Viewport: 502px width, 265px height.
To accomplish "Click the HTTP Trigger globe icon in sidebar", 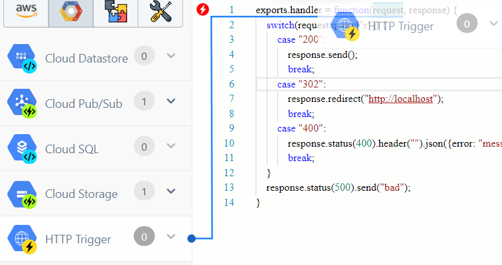I will [x=22, y=239].
